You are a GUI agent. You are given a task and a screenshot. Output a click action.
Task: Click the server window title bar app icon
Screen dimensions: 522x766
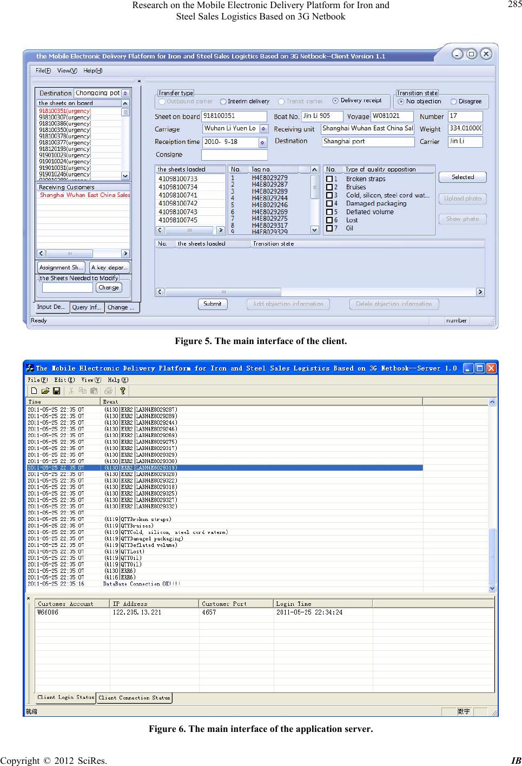[30, 368]
